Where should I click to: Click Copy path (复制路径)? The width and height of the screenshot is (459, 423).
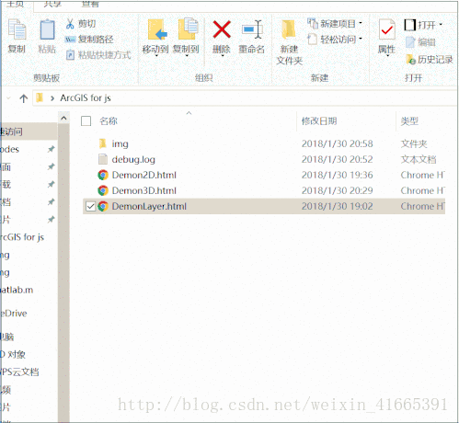[x=89, y=40]
